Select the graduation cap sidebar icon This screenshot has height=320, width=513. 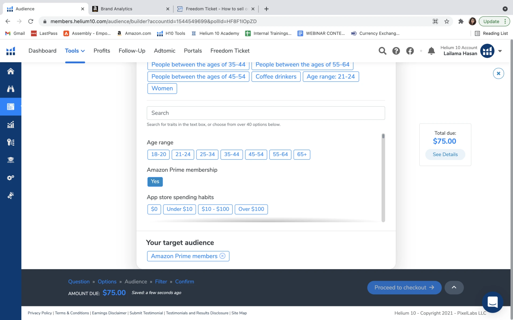pos(11,160)
